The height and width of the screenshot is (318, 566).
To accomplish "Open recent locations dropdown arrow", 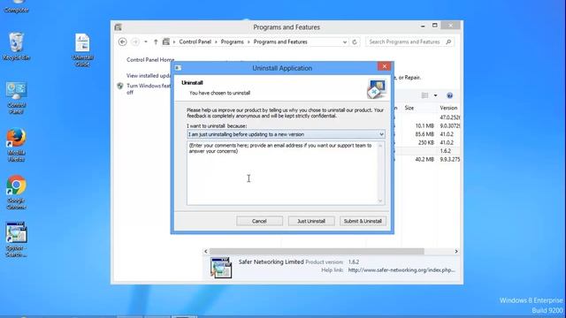I will pyautogui.click(x=145, y=42).
